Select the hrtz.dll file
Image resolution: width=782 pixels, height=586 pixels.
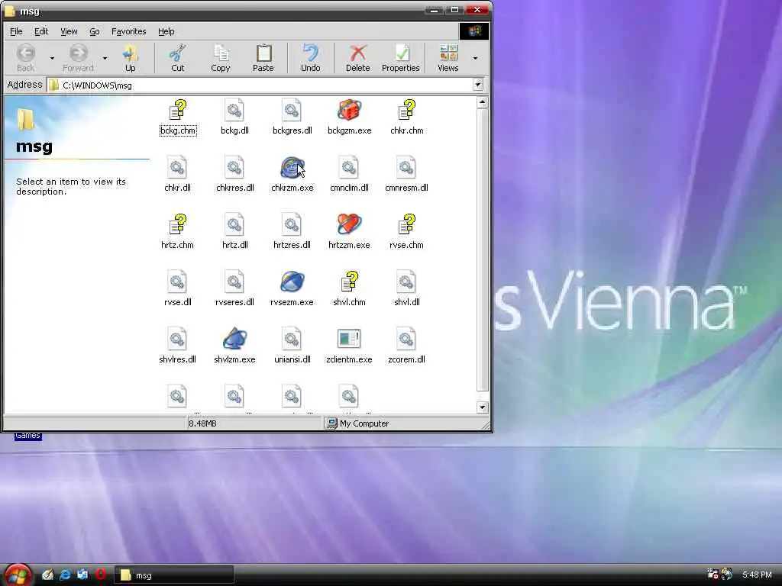point(234,232)
